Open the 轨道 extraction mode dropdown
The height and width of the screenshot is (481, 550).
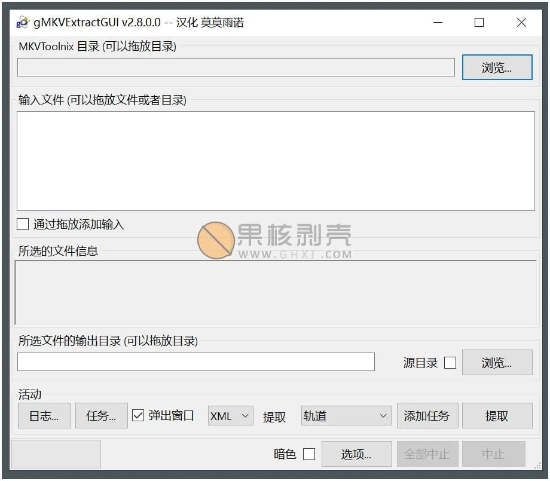point(346,415)
